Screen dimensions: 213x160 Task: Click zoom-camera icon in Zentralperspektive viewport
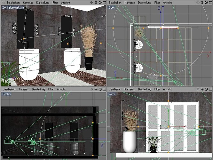tap(96, 3)
